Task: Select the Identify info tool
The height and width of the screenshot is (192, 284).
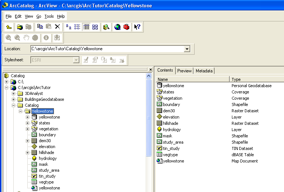Action: [46, 38]
